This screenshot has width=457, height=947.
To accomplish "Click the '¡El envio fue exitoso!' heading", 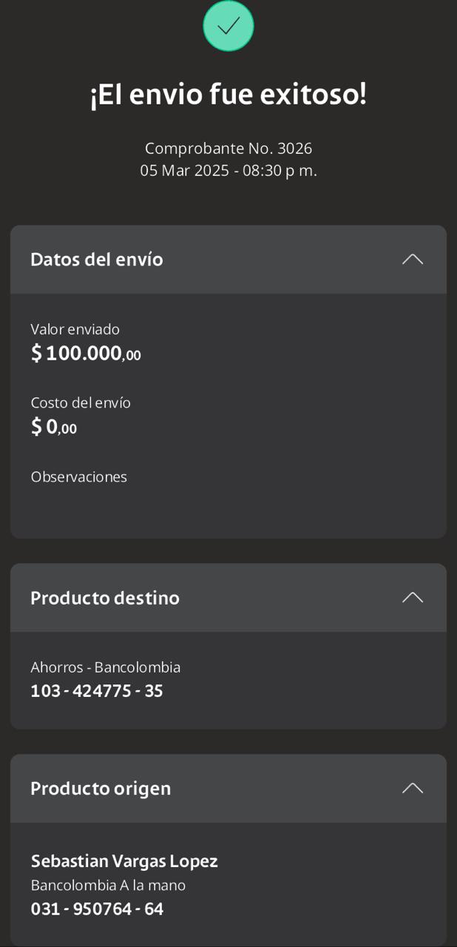I will (x=228, y=95).
